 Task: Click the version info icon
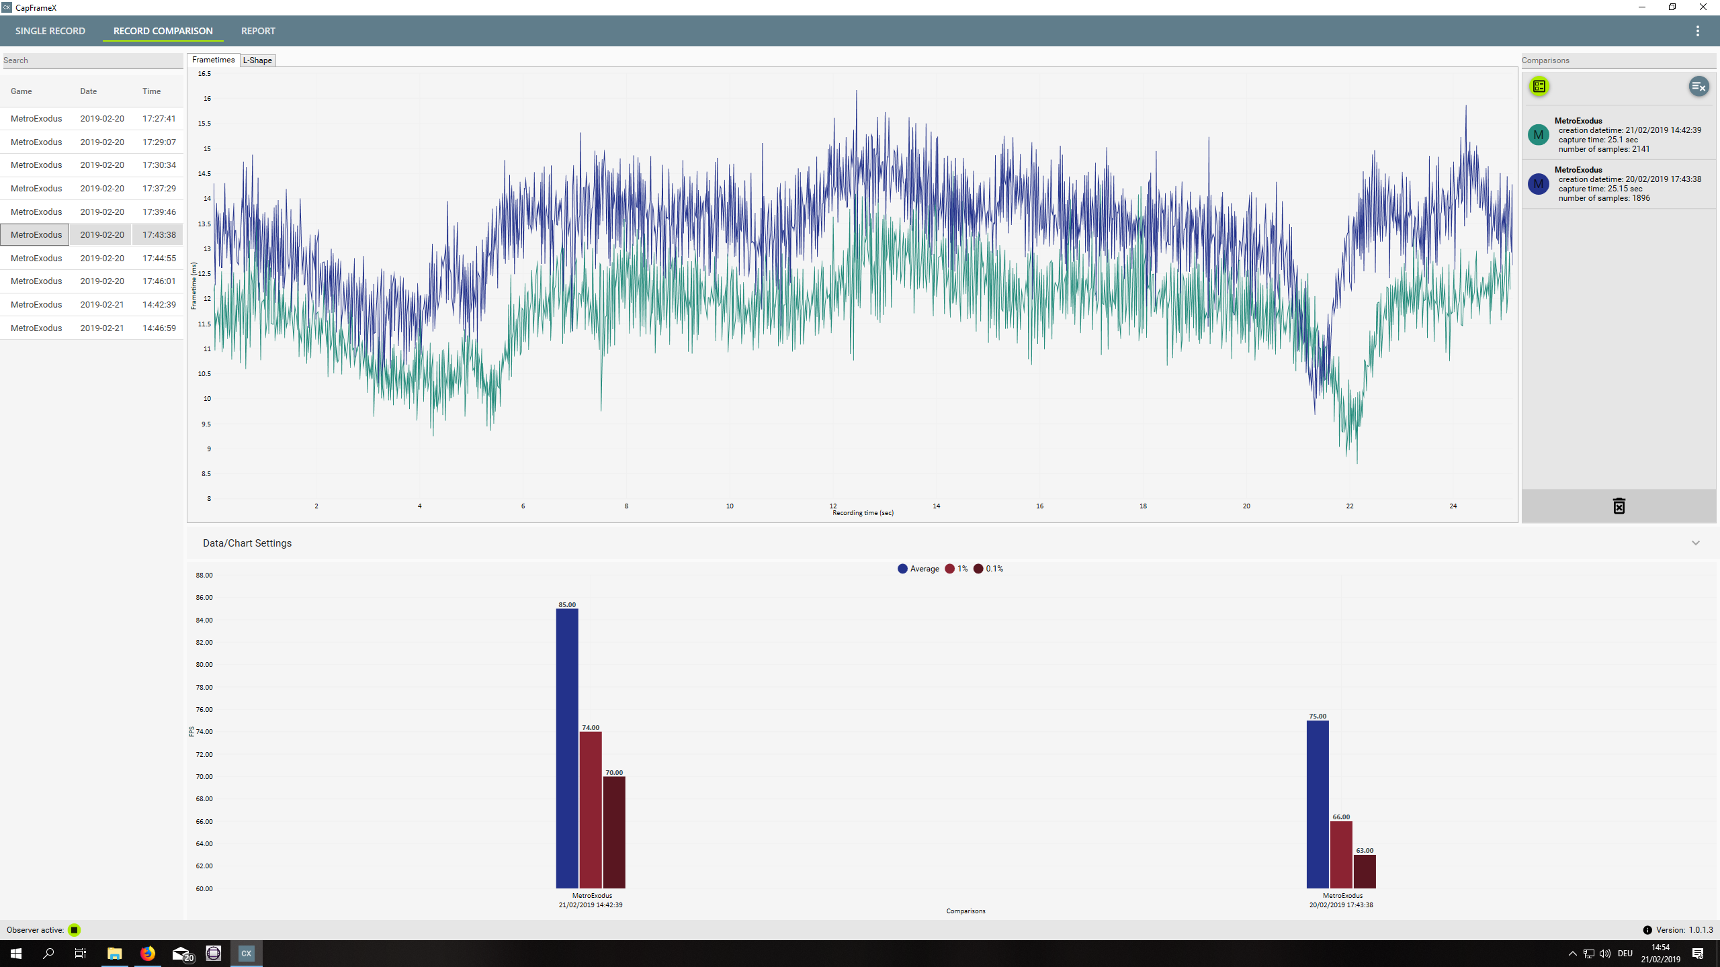point(1647,930)
